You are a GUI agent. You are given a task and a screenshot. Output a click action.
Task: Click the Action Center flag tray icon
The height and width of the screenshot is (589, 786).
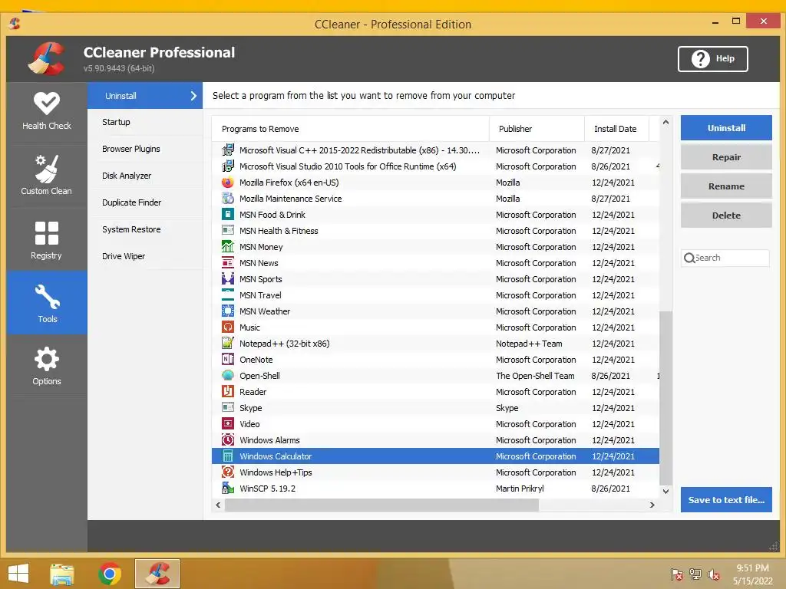677,574
